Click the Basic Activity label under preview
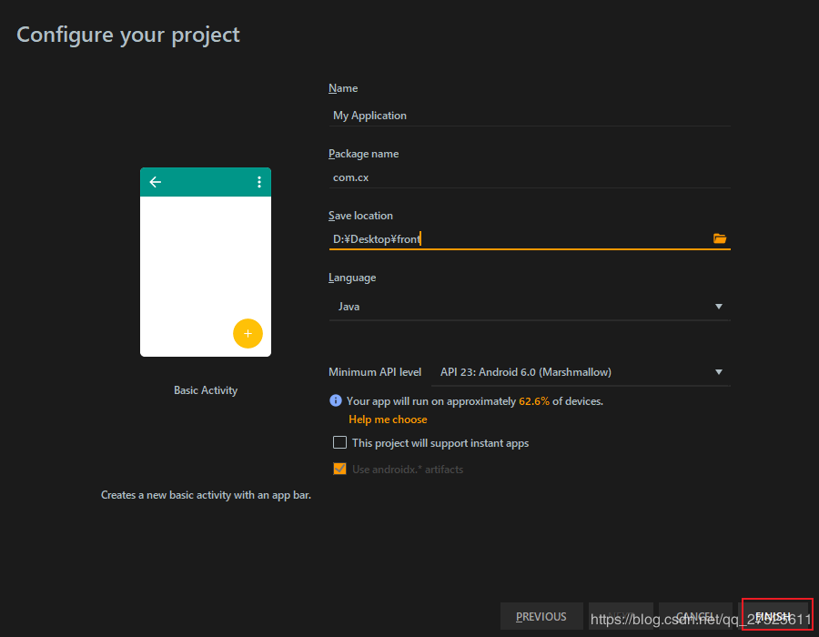 click(206, 390)
